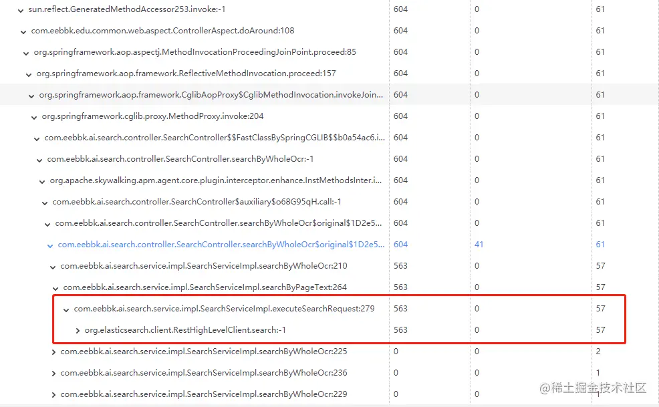Collapse the SearchServiceImpl.searchByWholeOcr:210 node
659x407 pixels.
click(x=53, y=267)
